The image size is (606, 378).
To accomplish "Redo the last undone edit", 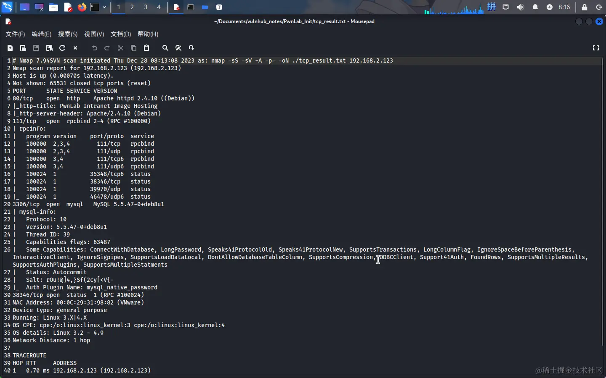I will [x=107, y=48].
